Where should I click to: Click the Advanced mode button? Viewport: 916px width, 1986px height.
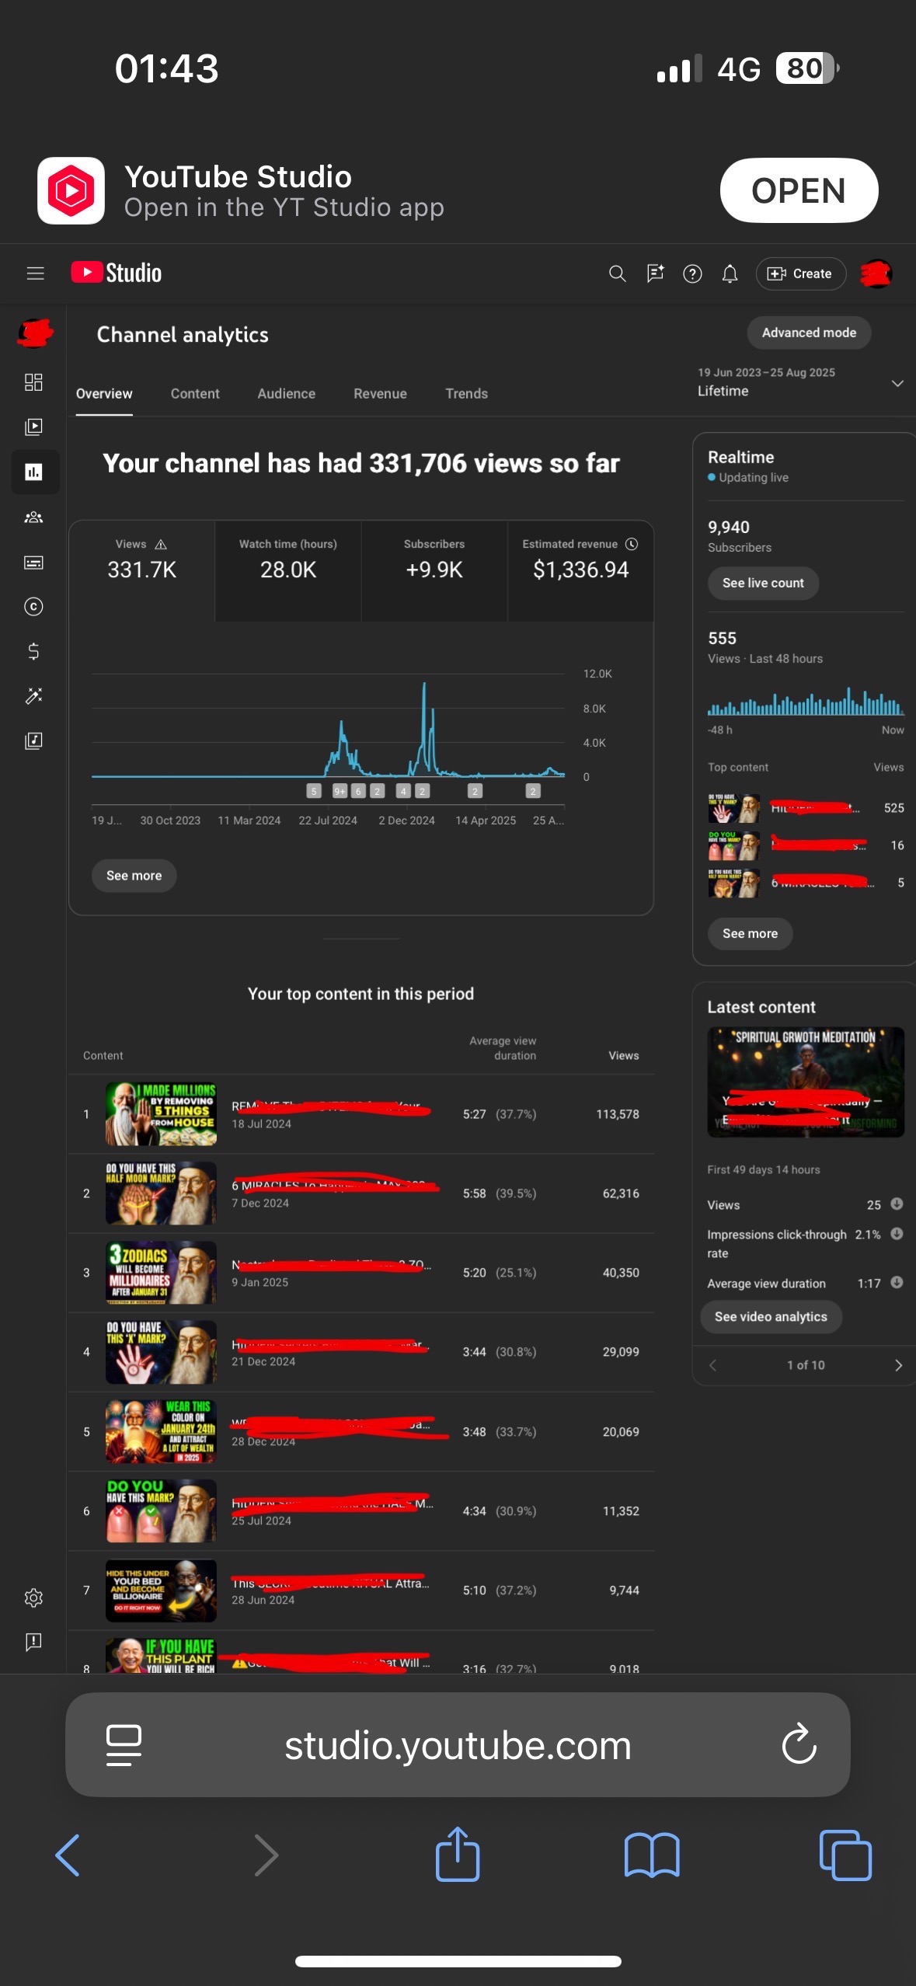809,333
